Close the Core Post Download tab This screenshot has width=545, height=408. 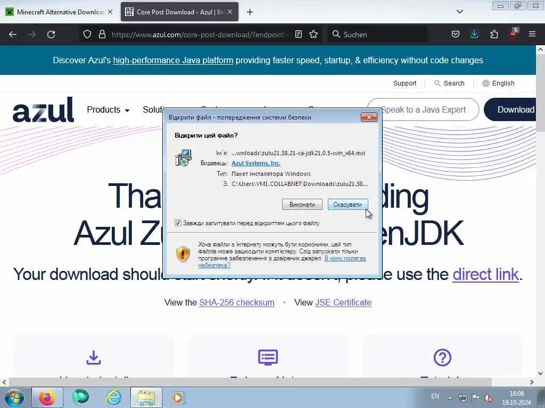click(230, 12)
